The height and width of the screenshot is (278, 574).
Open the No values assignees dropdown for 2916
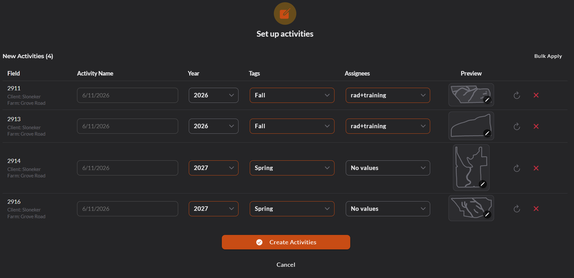click(x=388, y=209)
